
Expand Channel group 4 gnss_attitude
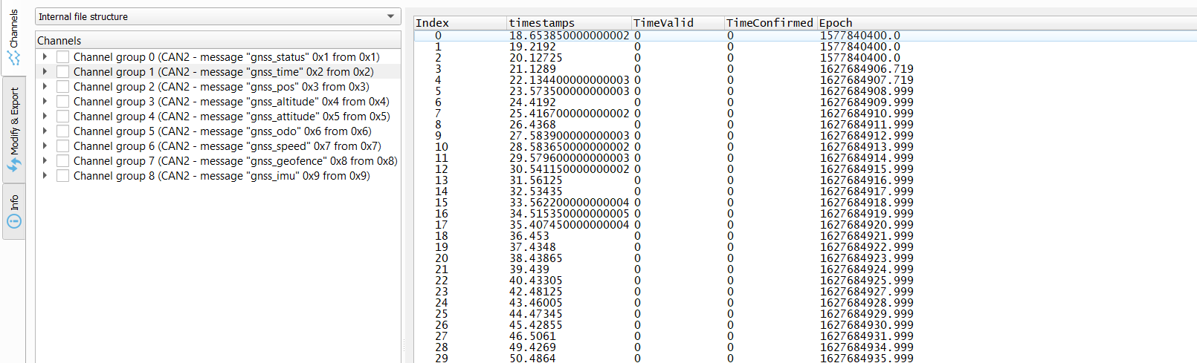[x=45, y=117]
